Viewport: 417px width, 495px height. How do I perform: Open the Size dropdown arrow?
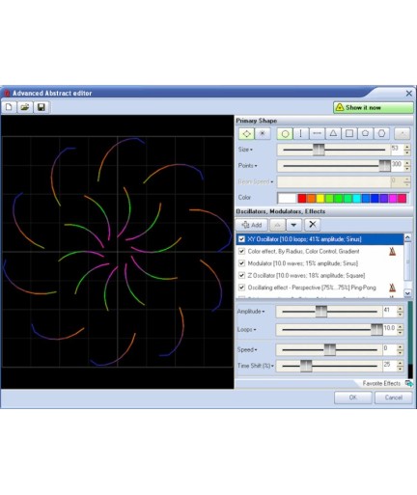(x=251, y=150)
